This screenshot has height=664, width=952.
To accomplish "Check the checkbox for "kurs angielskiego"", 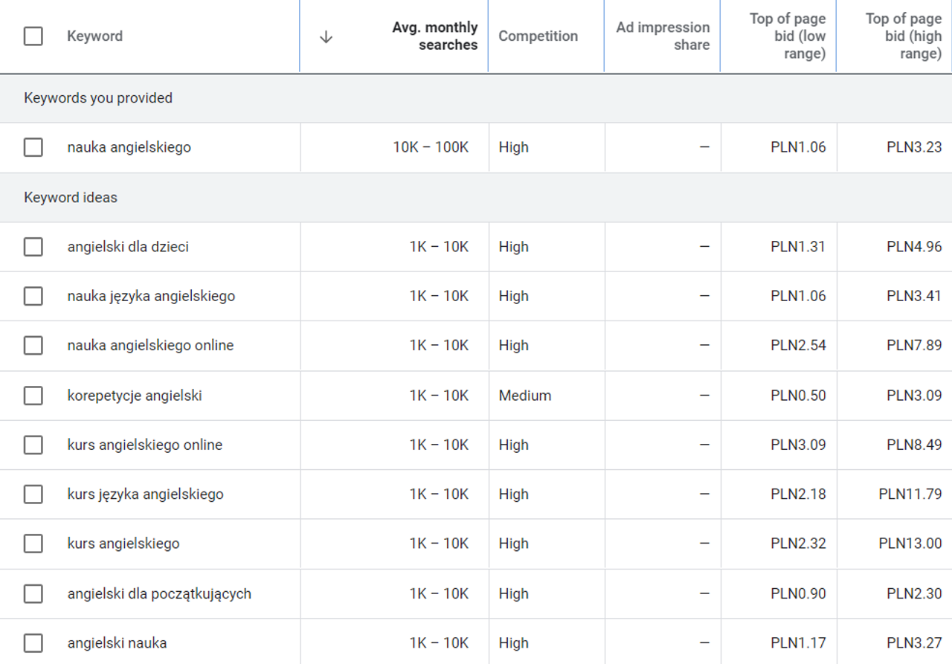I will [x=33, y=544].
